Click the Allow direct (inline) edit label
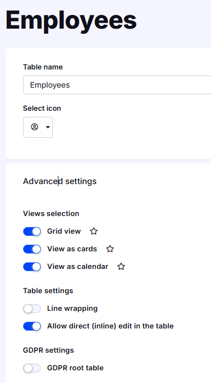Viewport: 211px width, 383px height. point(110,326)
